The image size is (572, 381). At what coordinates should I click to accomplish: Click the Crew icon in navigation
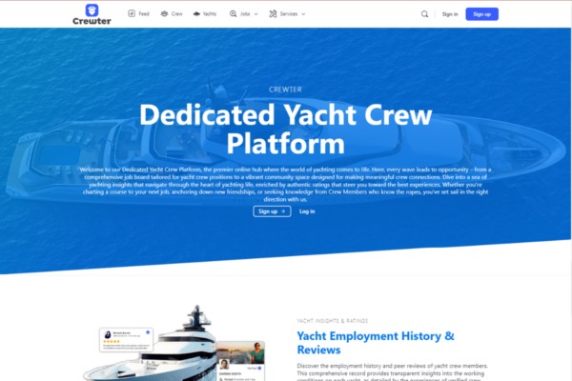(x=164, y=13)
